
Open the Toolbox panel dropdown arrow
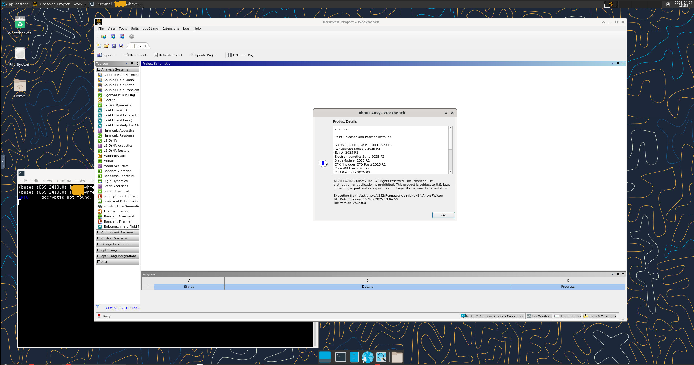(x=126, y=64)
